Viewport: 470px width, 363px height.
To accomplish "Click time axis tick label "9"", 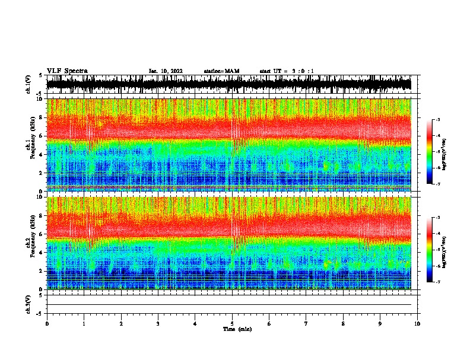I will click(x=380, y=324).
